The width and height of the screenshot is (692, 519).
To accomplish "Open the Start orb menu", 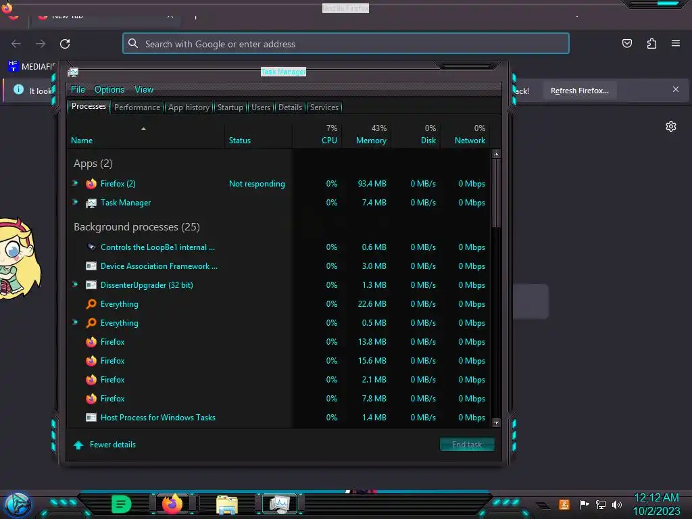I will 17,504.
